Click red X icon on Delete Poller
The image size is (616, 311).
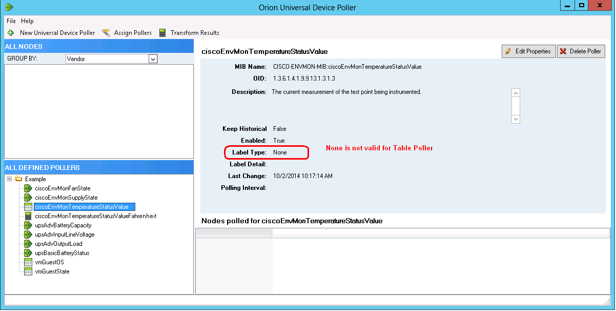click(x=563, y=51)
